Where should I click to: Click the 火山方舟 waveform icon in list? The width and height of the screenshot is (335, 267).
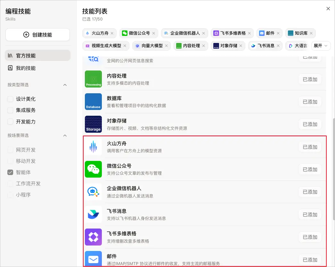click(94, 147)
